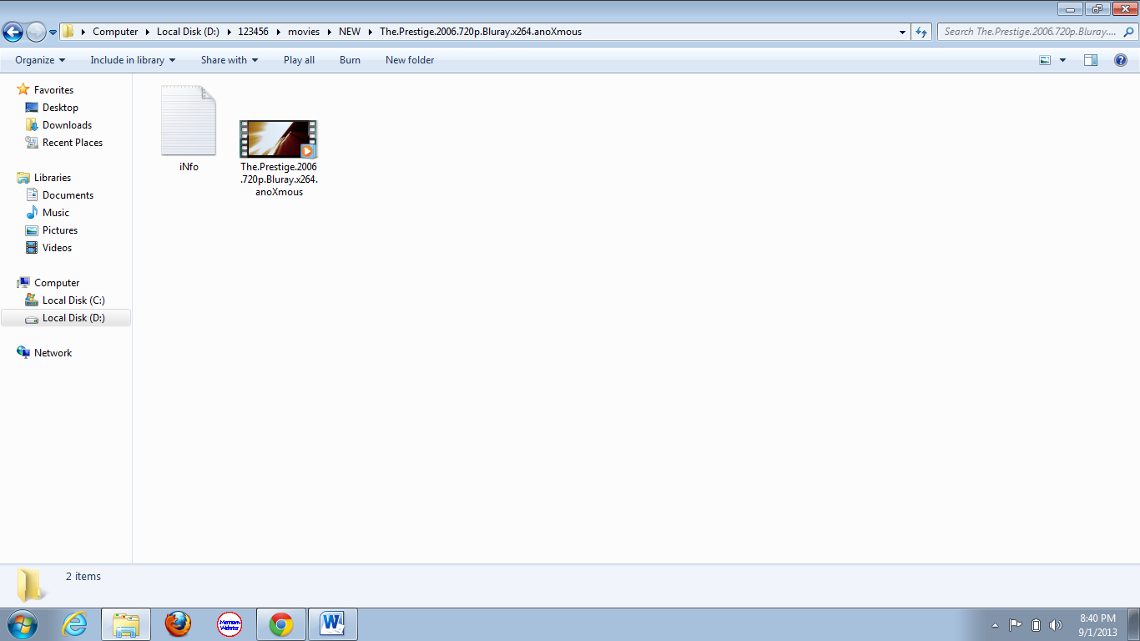Click The.Prestige.2006.720p.Bluray.x264.anoXmous file name label

(x=279, y=179)
